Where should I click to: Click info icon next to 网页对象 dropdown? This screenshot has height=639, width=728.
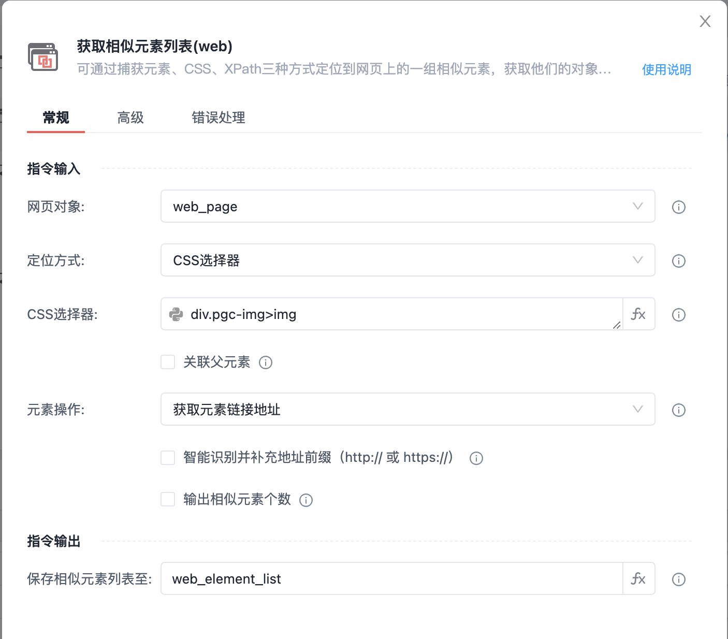coord(678,207)
